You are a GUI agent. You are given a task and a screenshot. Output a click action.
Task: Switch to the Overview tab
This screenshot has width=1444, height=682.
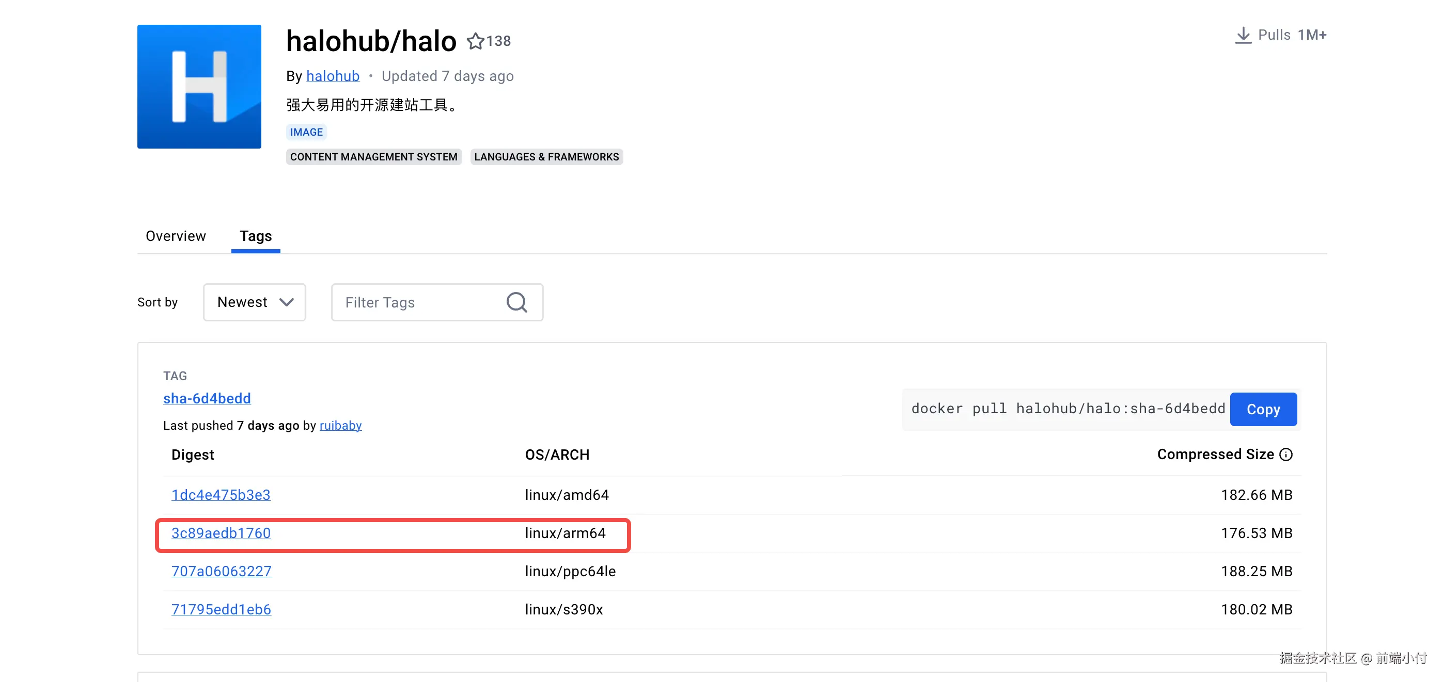(176, 236)
